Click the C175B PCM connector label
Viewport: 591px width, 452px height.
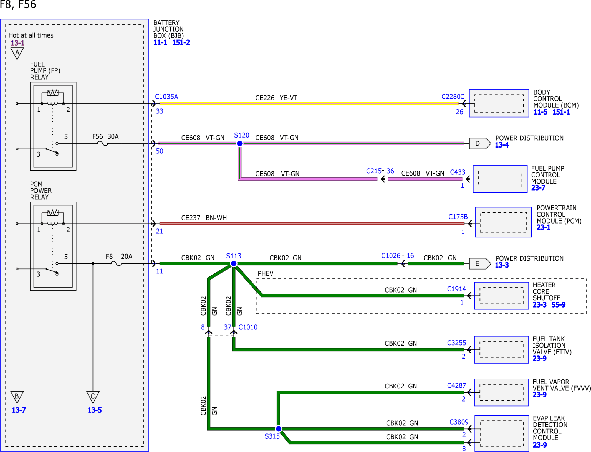click(x=458, y=217)
